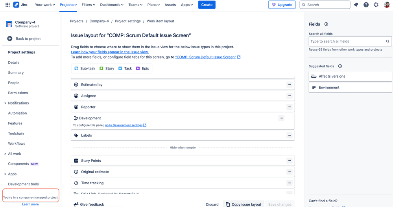Open Permissions in project settings
The image size is (393, 207).
point(18,93)
